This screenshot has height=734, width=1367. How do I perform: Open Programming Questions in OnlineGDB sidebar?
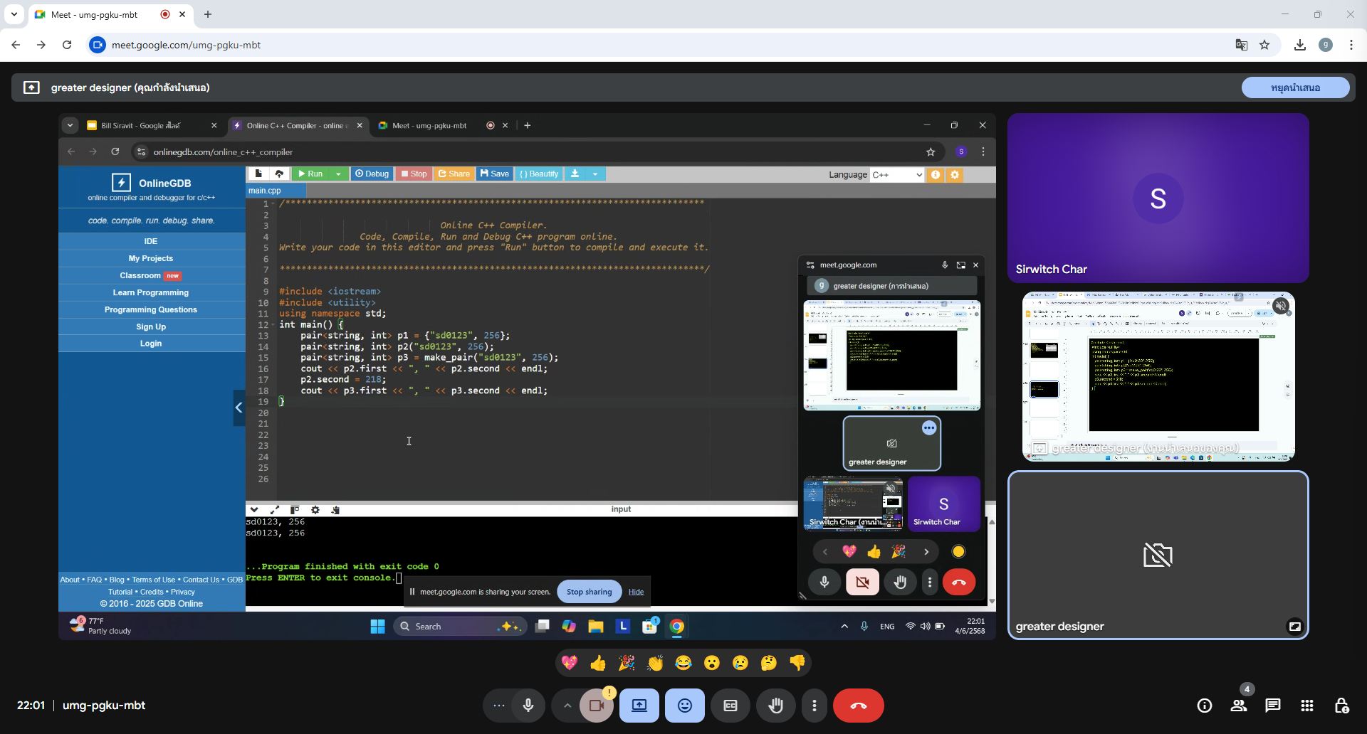tap(151, 309)
